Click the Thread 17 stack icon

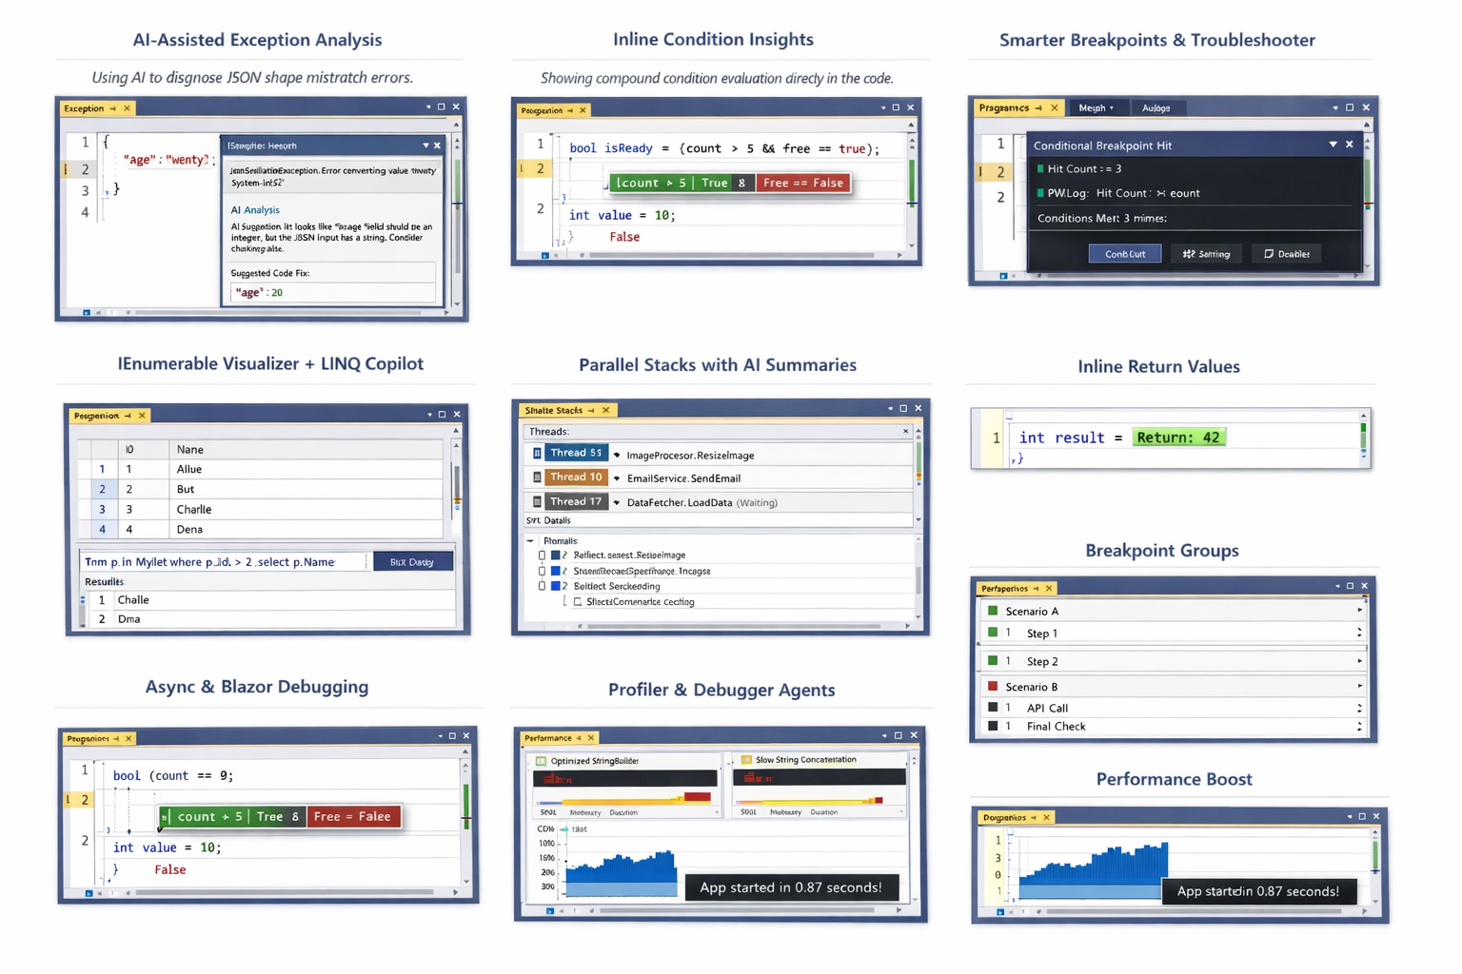(x=538, y=501)
